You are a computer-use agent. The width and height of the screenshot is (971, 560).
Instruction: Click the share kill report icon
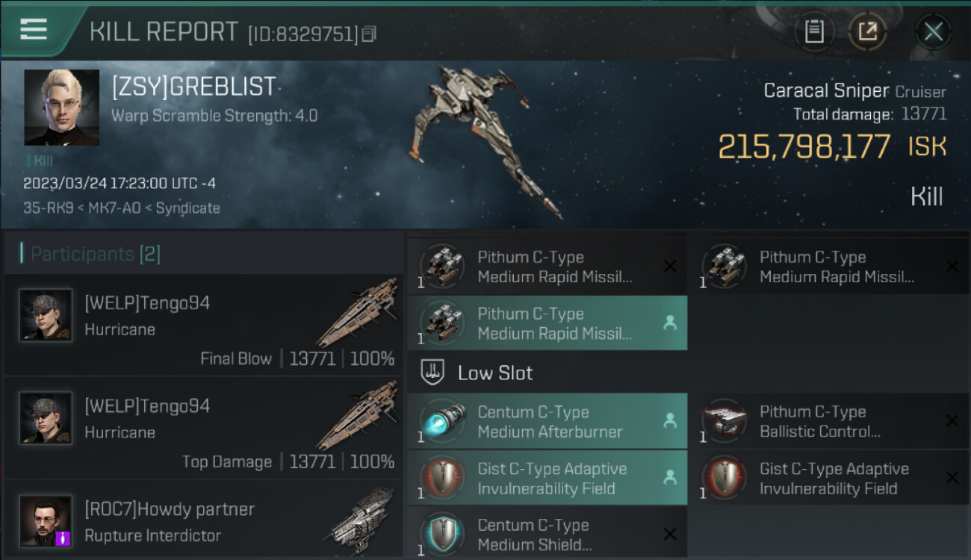coord(868,32)
